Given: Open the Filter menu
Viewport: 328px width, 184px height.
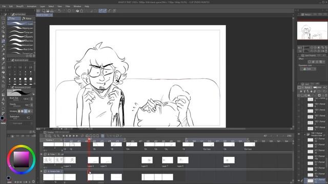Looking at the screenshot, I should coord(68,7).
